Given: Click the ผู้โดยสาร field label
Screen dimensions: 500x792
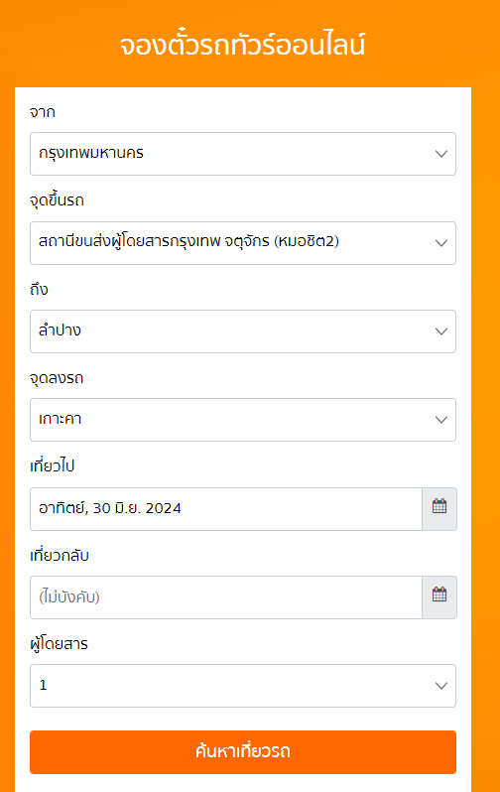Looking at the screenshot, I should click(x=60, y=643).
